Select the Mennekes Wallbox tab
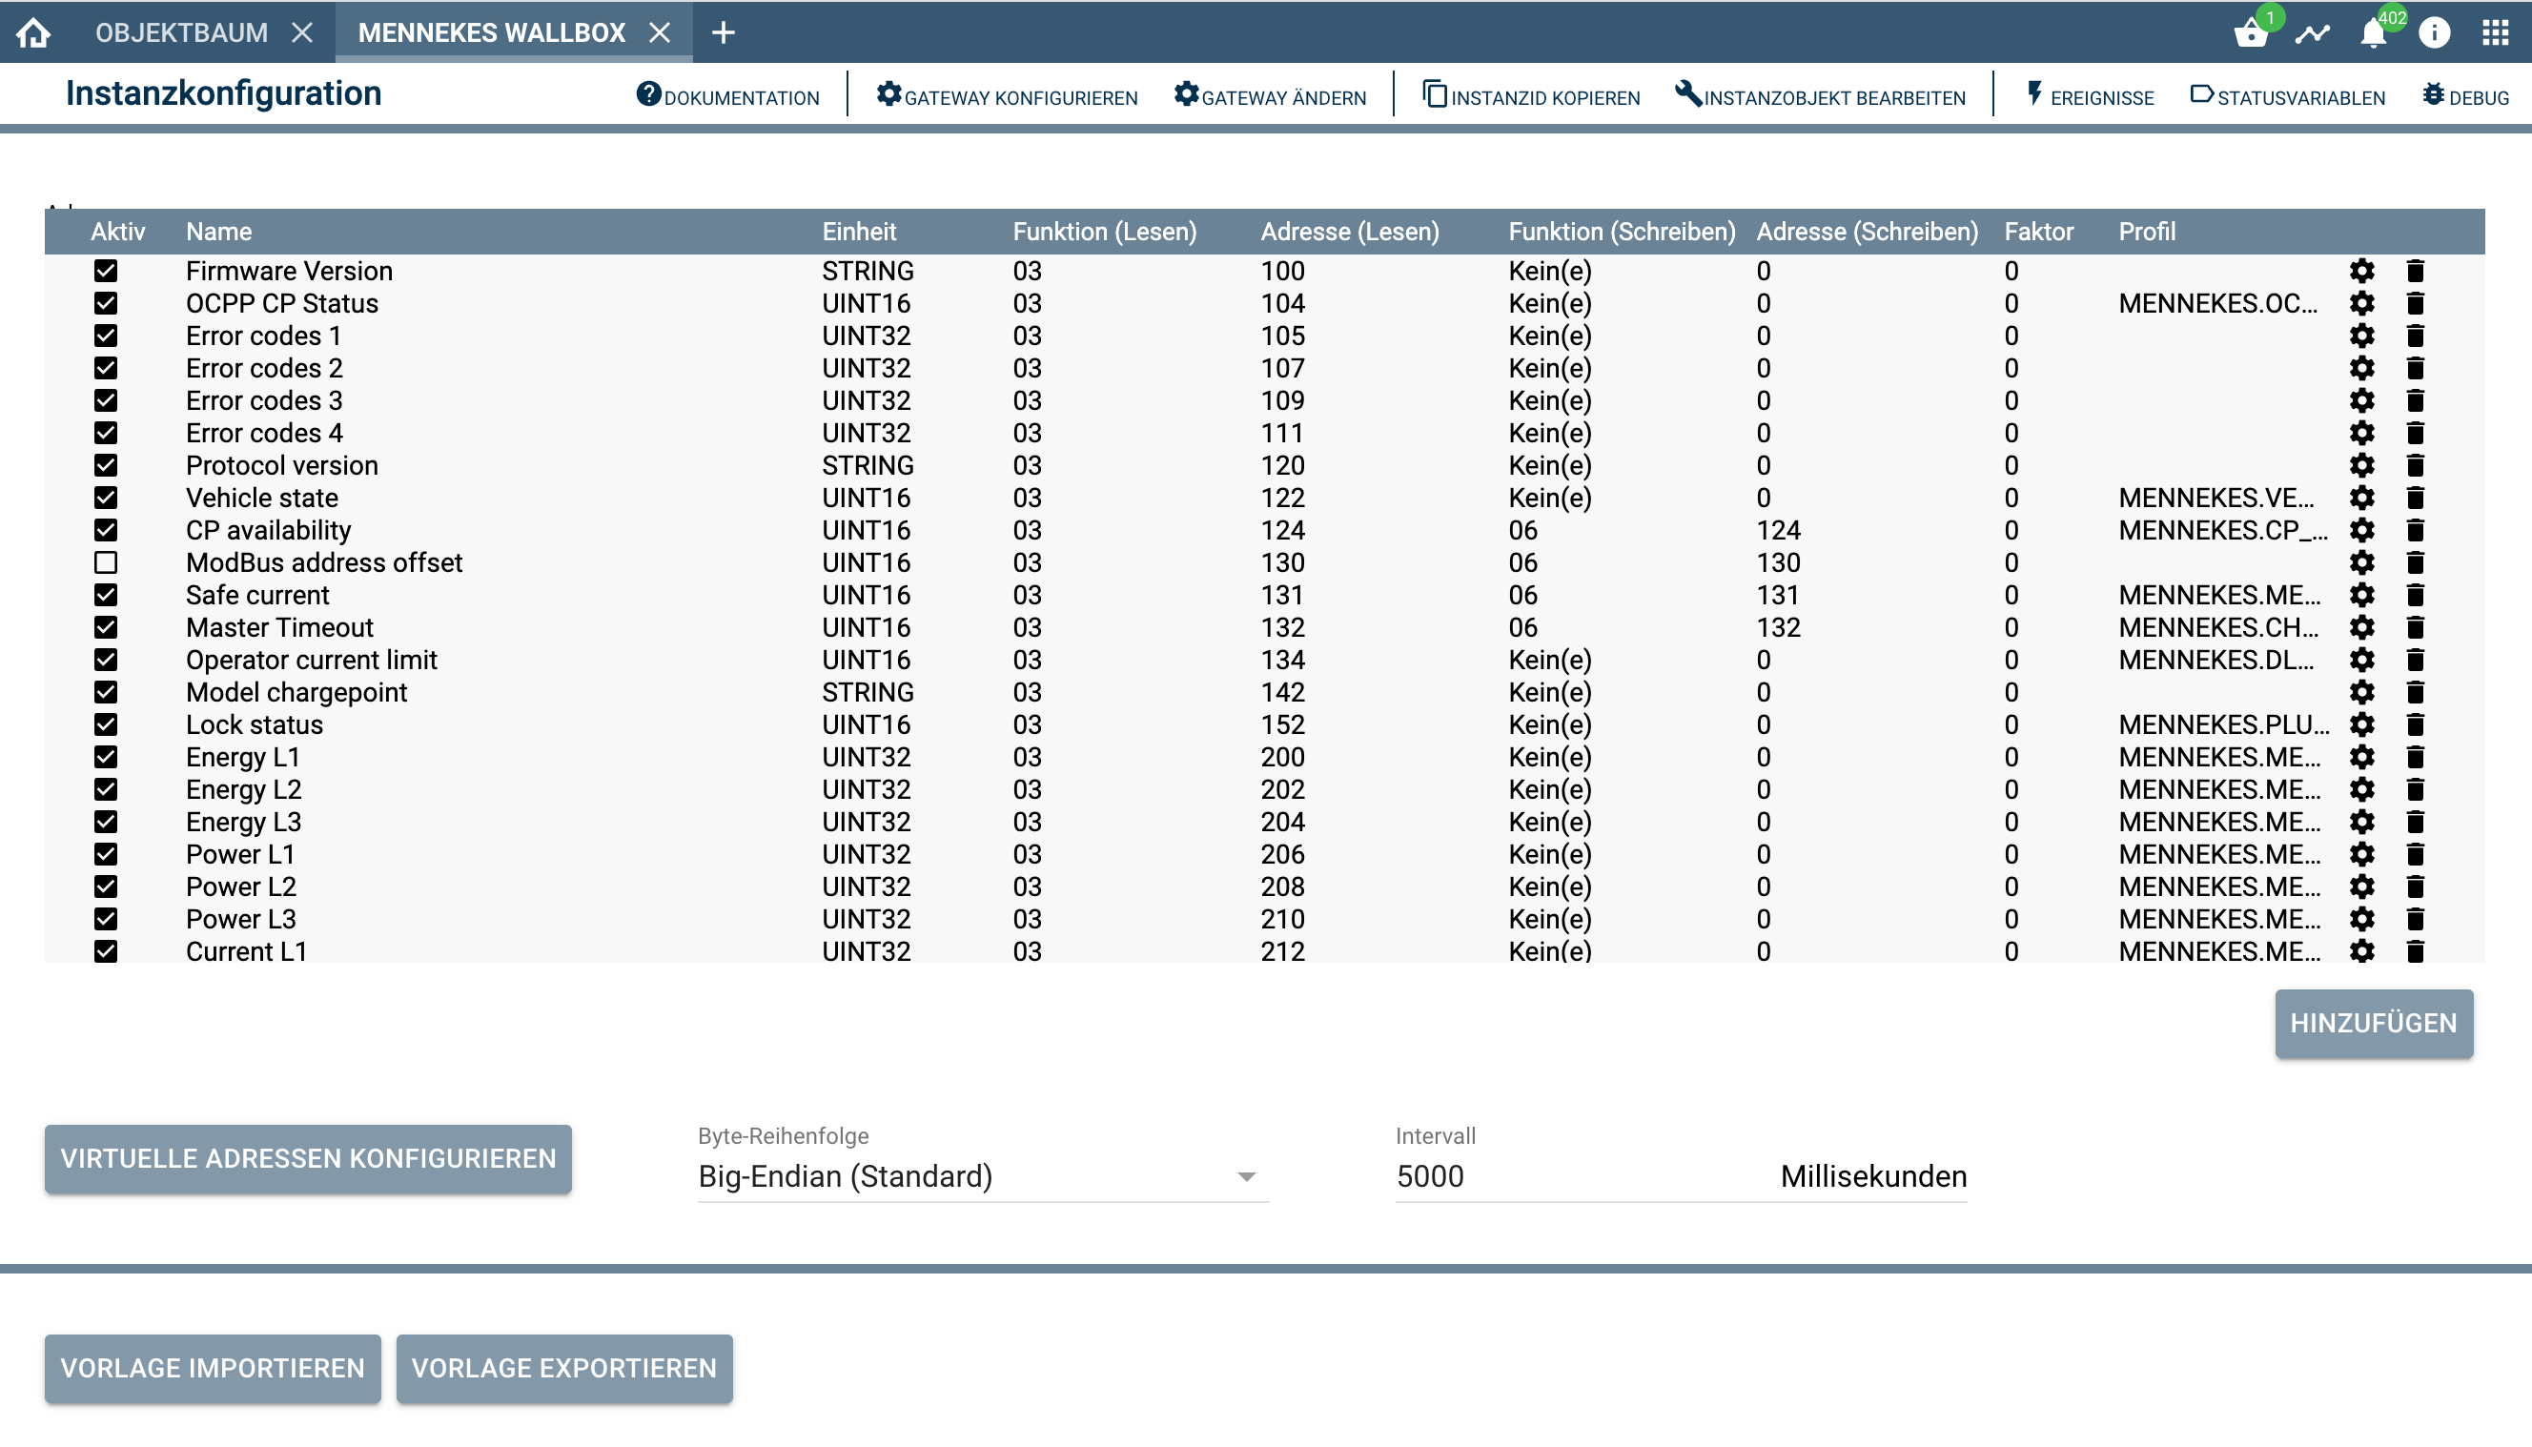 [x=491, y=32]
